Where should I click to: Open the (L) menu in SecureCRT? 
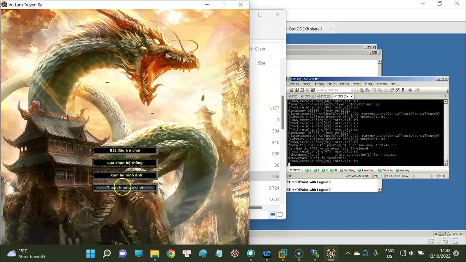(369, 84)
